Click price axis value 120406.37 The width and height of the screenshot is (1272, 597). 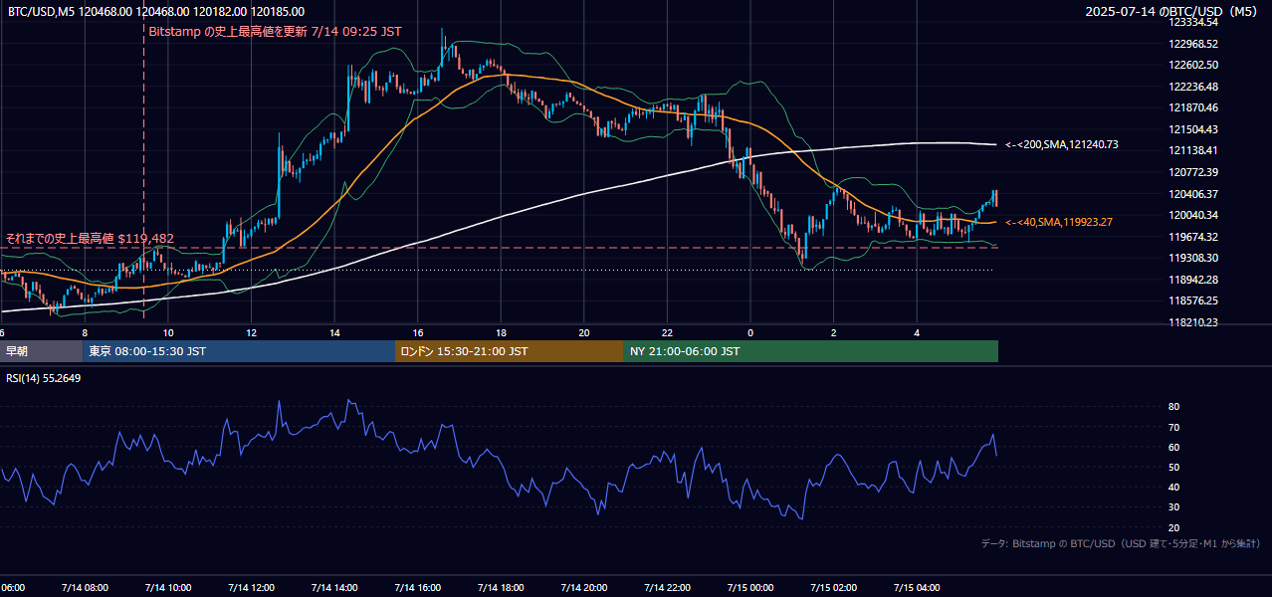click(x=1194, y=194)
